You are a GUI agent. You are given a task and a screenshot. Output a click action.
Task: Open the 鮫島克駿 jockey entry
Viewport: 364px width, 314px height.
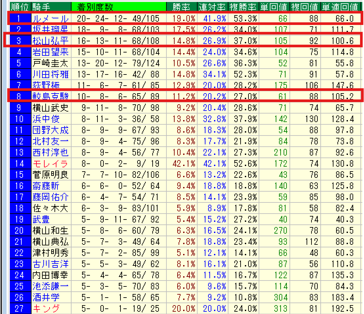(51, 96)
